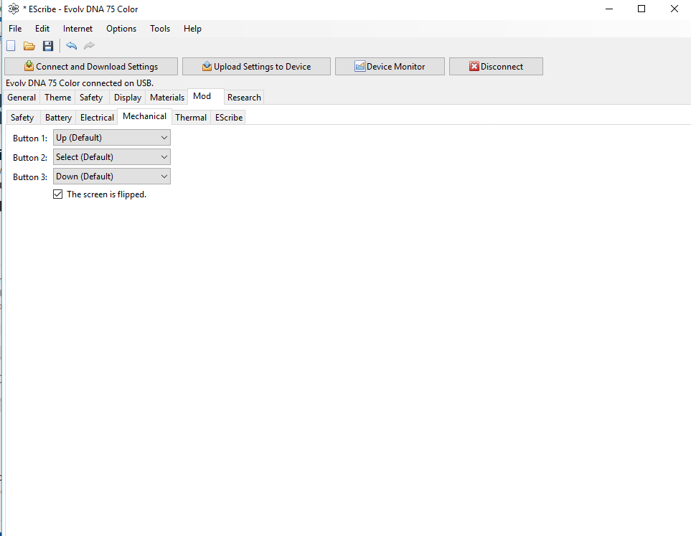Screen dimensions: 691x536
Task: Open the Tools menu
Action: 160,29
